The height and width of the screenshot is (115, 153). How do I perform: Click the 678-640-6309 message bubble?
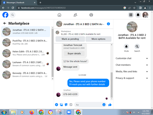click(70, 94)
